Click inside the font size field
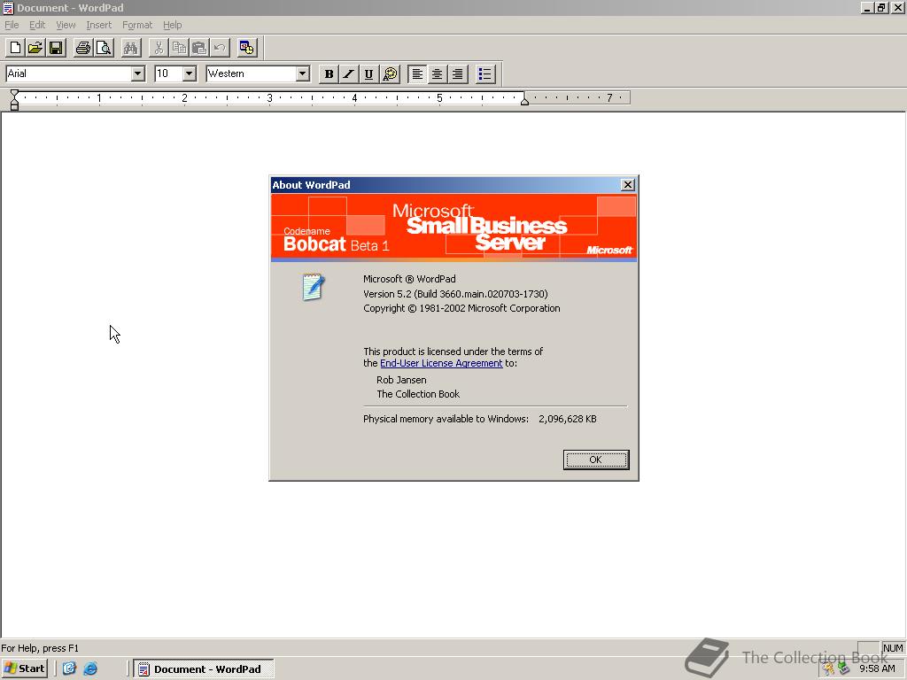 169,73
